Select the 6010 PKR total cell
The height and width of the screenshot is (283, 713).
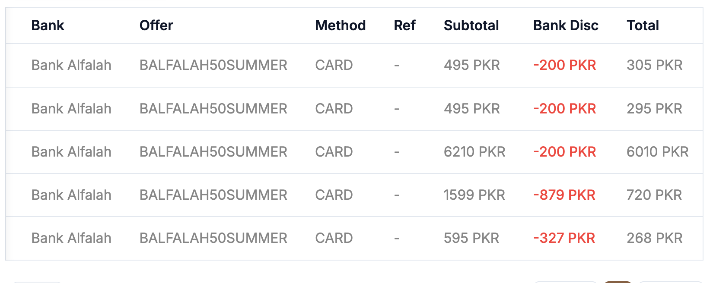657,152
